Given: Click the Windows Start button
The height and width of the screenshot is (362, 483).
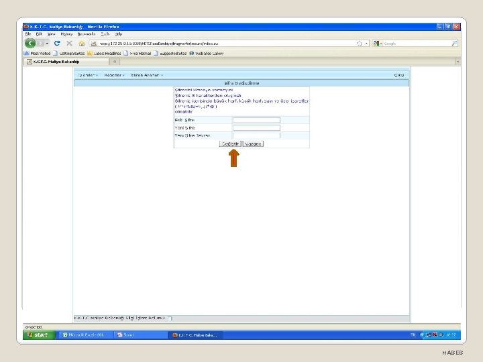Looking at the screenshot, I should [38, 335].
